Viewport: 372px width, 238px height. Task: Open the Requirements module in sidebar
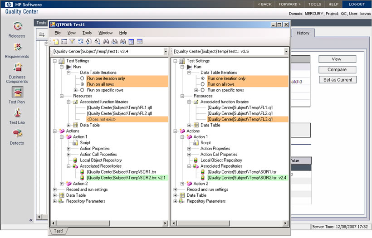click(17, 50)
